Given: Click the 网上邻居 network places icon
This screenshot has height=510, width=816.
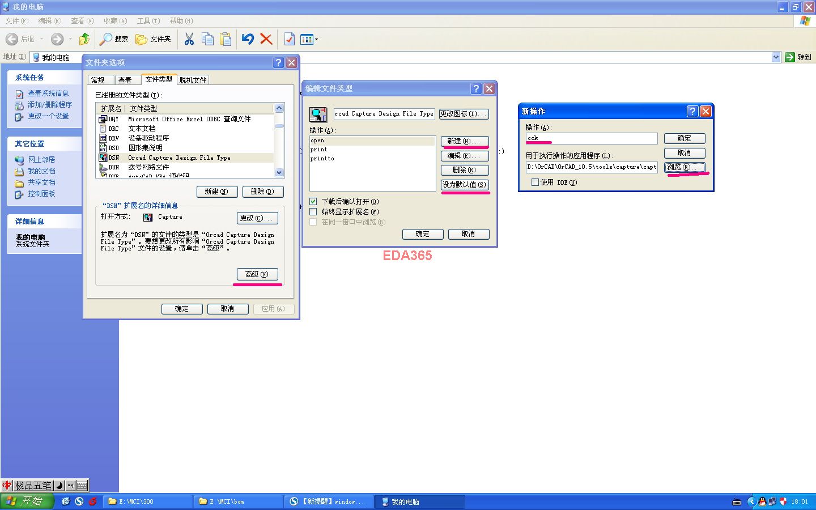Looking at the screenshot, I should (20, 160).
